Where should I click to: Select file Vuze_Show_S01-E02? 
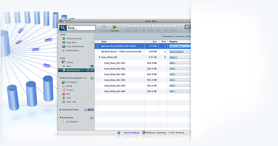115,68
